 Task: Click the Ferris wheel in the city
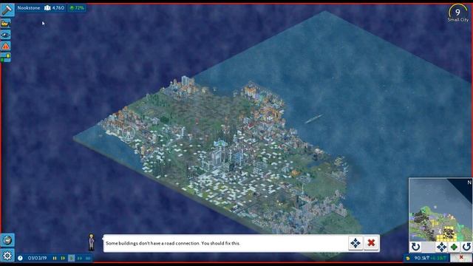[128, 133]
